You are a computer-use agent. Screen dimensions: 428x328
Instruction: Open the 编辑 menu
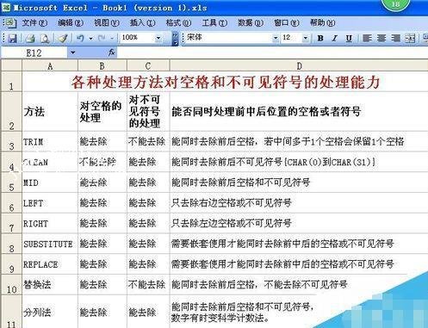coord(71,22)
